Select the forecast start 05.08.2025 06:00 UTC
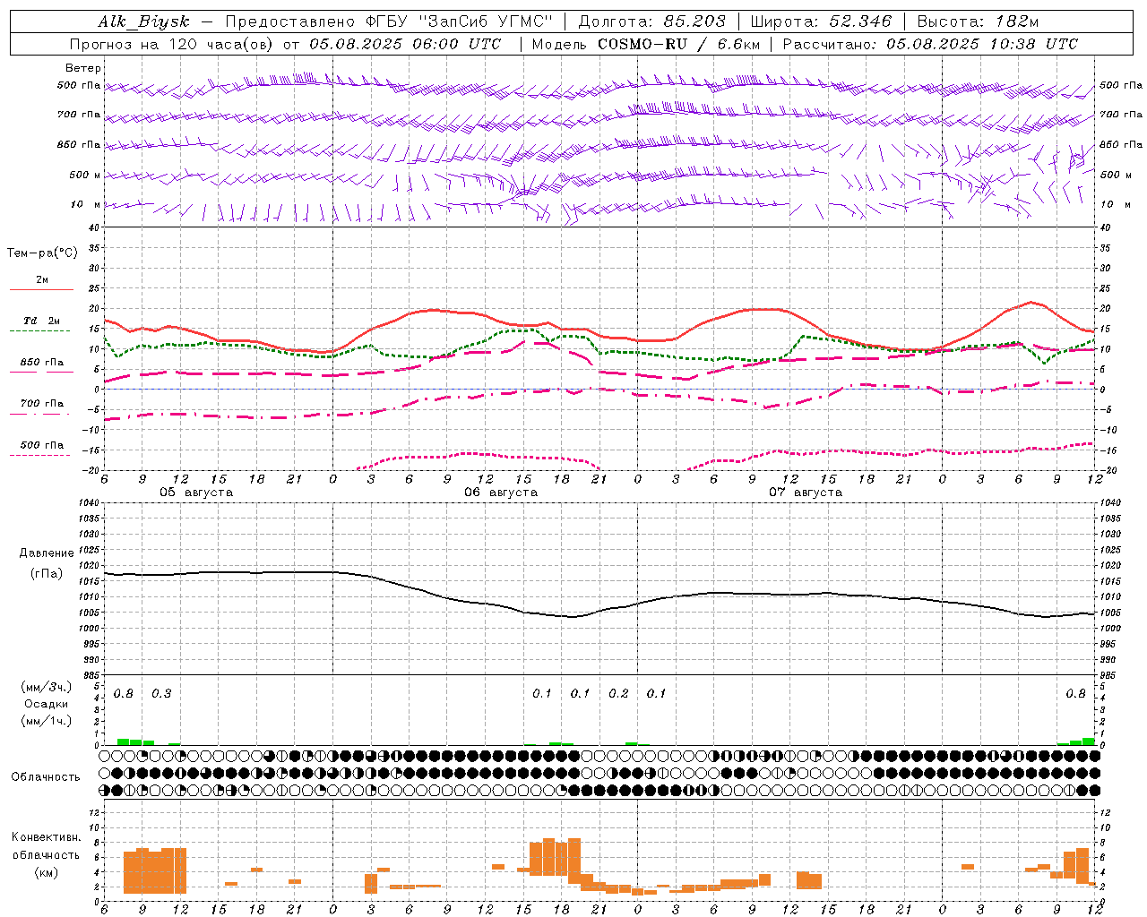 click(x=405, y=44)
